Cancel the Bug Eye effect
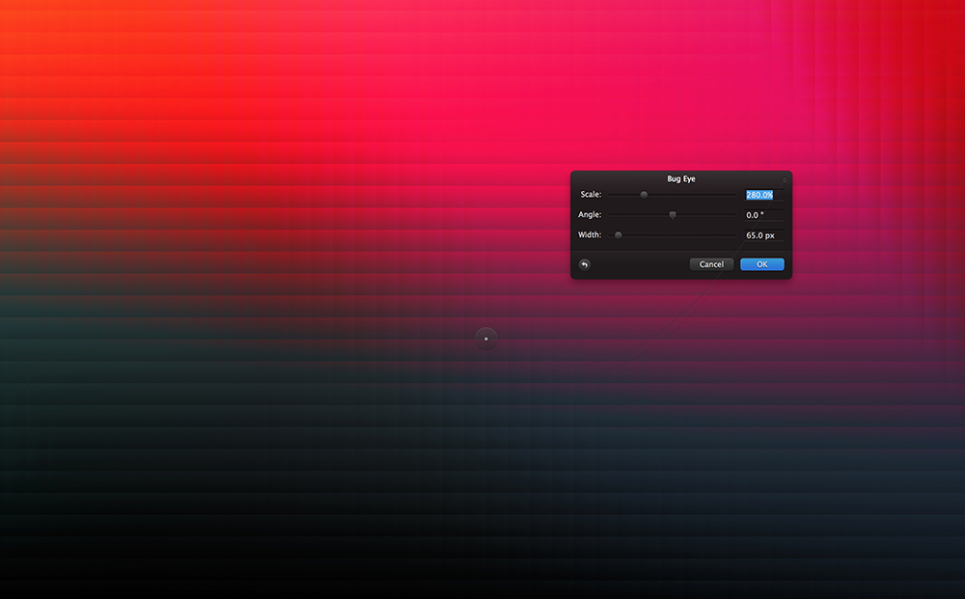This screenshot has height=599, width=965. point(711,264)
